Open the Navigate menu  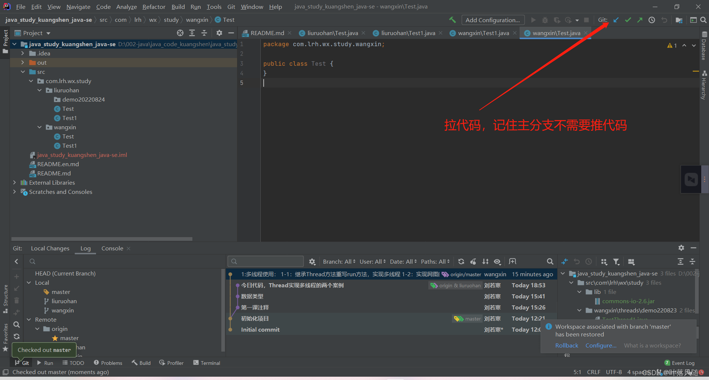(x=78, y=7)
